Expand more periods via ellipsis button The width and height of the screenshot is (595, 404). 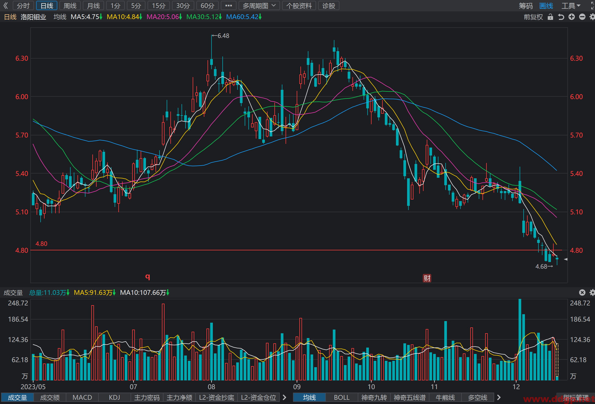228,6
